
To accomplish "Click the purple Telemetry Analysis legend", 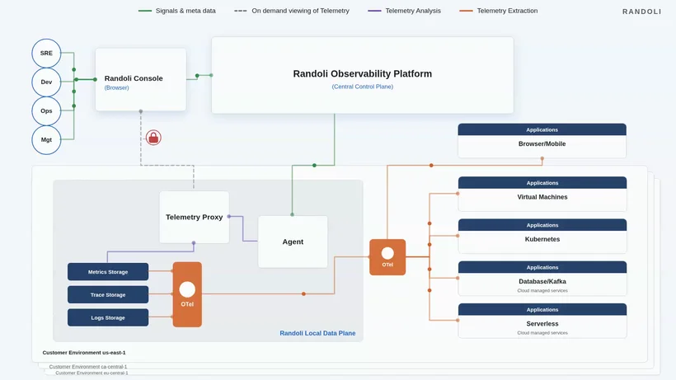I will (x=404, y=11).
